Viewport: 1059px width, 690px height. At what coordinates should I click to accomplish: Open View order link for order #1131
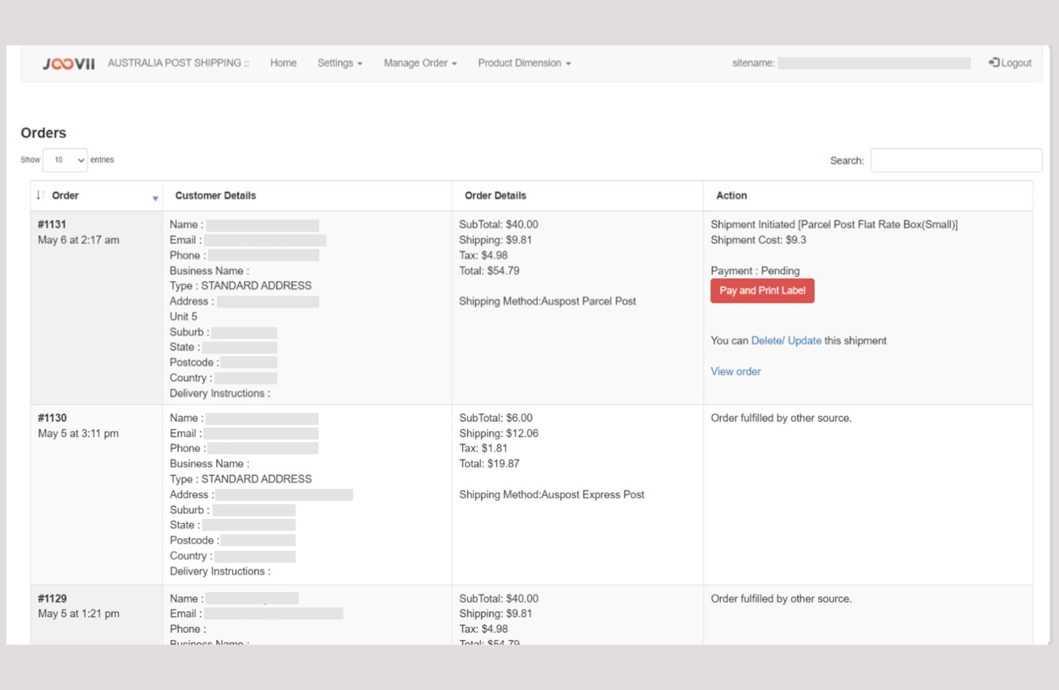(735, 371)
